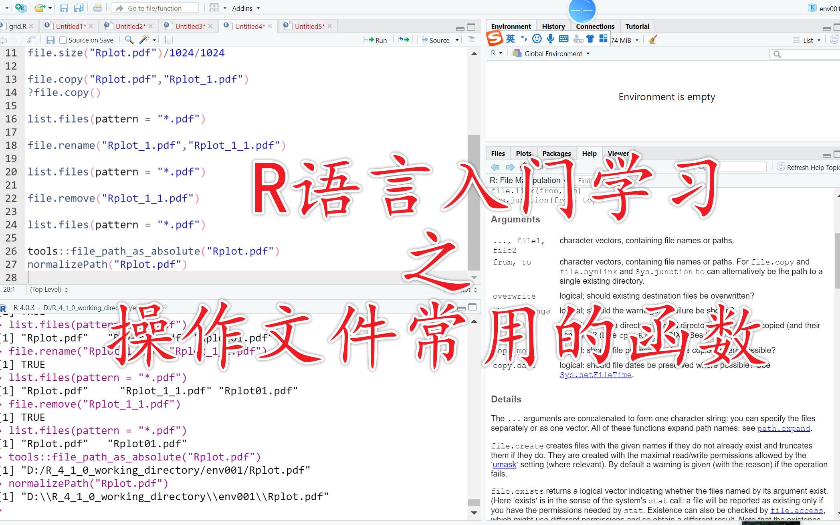Click the Compile Report notebook icon
This screenshot has height=525, width=840.
click(x=169, y=40)
